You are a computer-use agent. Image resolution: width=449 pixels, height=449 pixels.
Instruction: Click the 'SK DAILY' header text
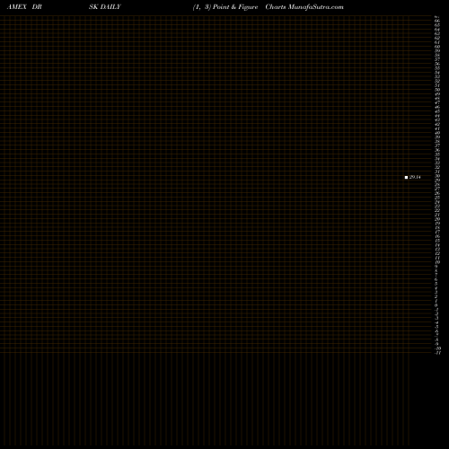pyautogui.click(x=105, y=7)
